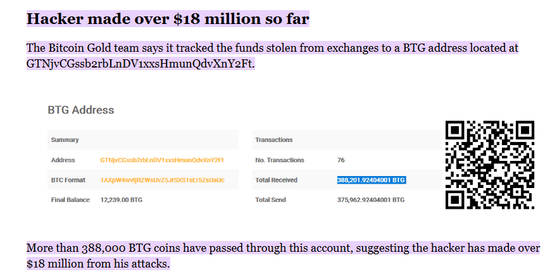
Task: Click the "Hacker made over $18 million" heading
Action: tap(168, 19)
